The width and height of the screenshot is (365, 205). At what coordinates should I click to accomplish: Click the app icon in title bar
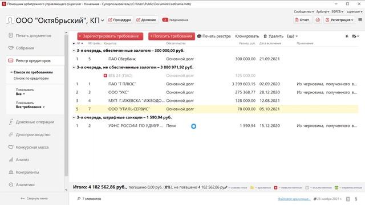click(x=4, y=4)
